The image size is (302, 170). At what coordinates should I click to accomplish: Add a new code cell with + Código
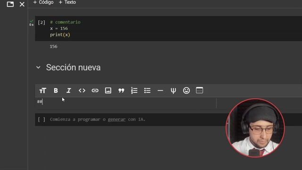point(43,2)
